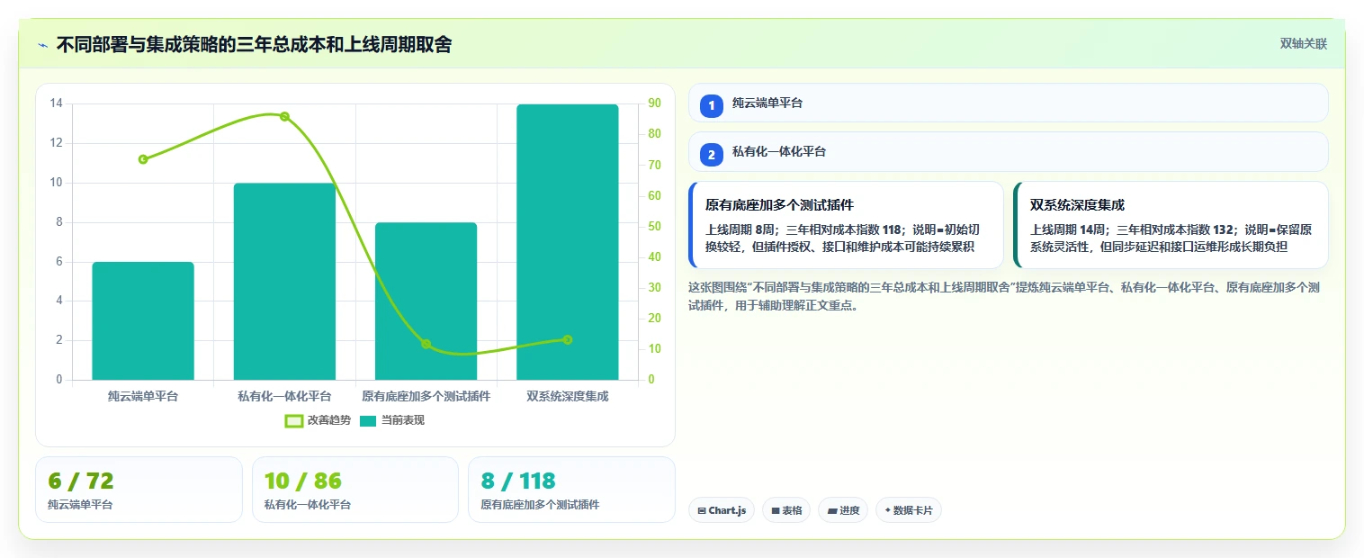Click the x-axis label 私有化一体化平台
Screen dimensions: 1364x558
point(284,396)
